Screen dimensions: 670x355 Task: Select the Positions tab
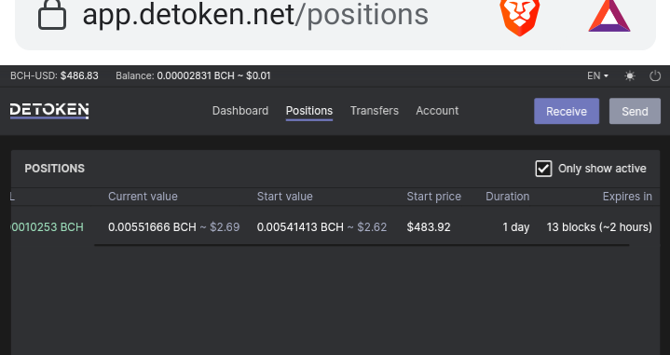309,111
